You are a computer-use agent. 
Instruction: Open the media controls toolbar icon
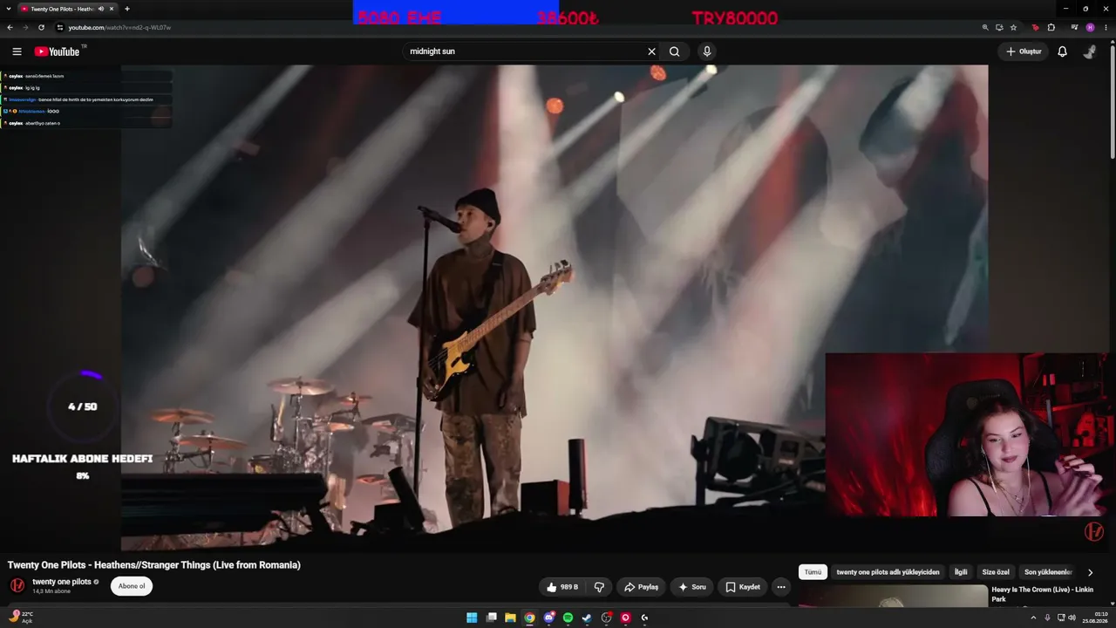click(1074, 27)
